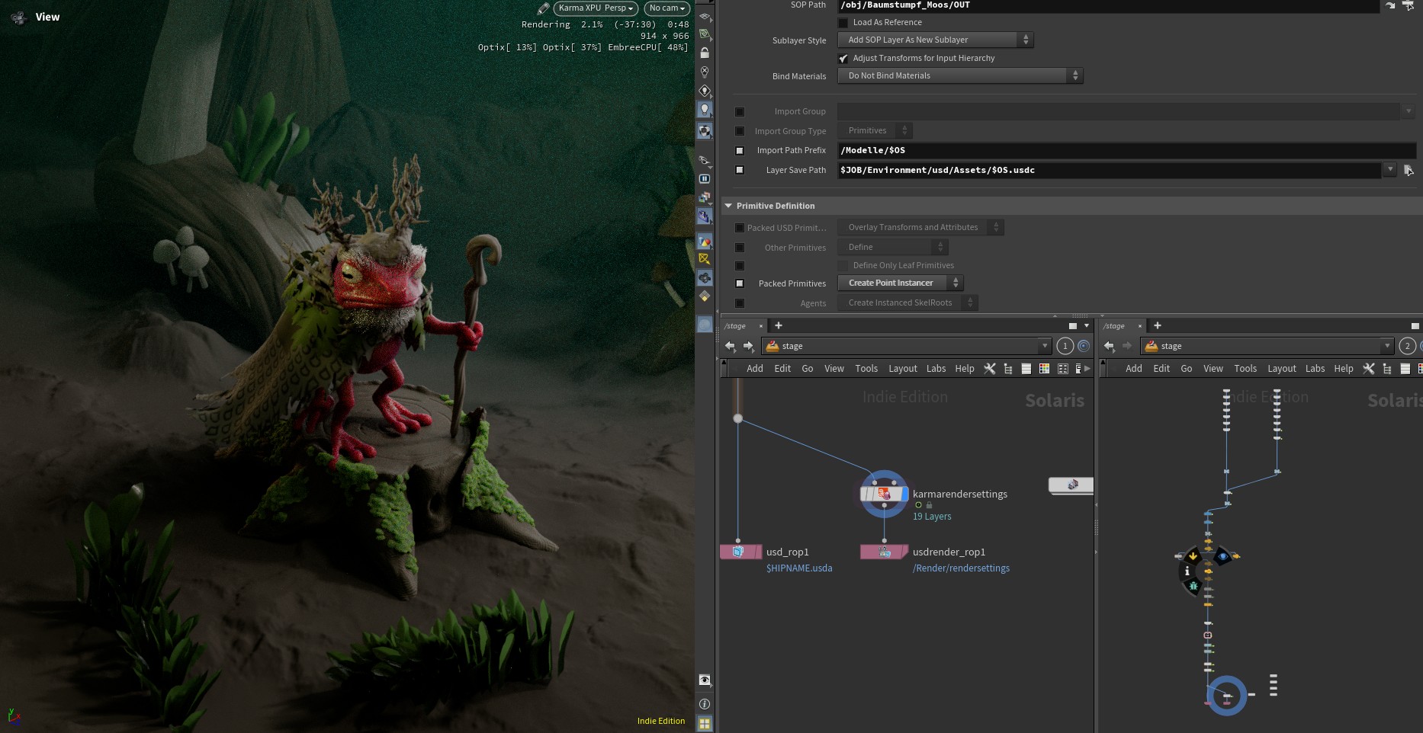Screen dimensions: 1423x733
Task: Click the file chooser icon beside Layer Save Path
Action: pos(1409,170)
